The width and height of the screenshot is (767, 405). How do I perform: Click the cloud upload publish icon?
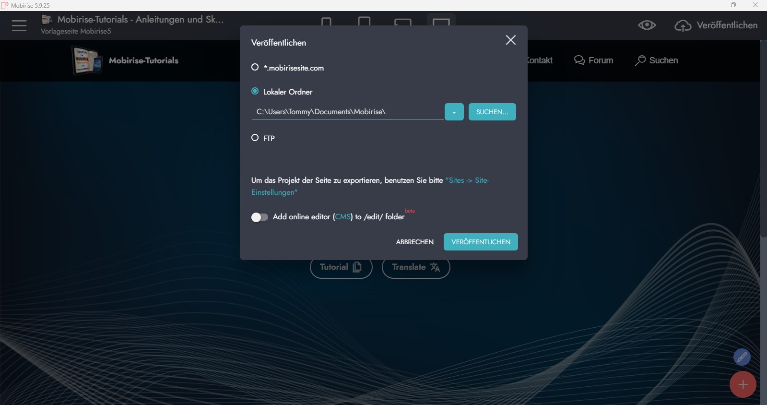pos(683,25)
